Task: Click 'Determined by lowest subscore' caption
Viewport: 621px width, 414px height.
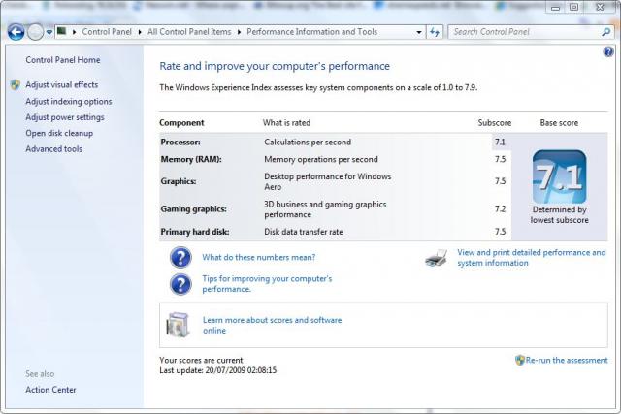Action: pyautogui.click(x=559, y=215)
